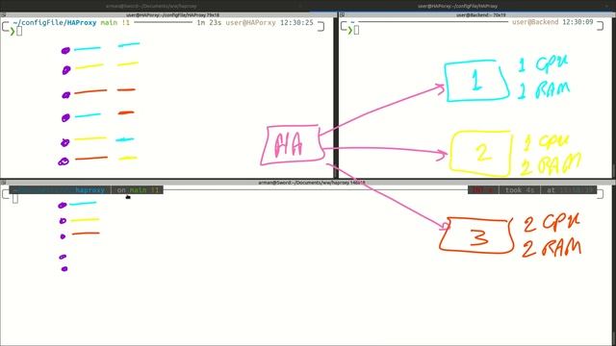Switch to the user@HAProxy terminal tab

coord(458,6)
